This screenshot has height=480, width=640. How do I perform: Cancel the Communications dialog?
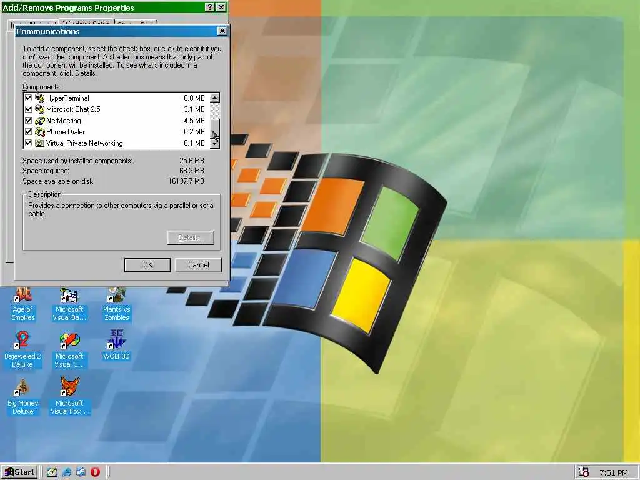click(198, 265)
